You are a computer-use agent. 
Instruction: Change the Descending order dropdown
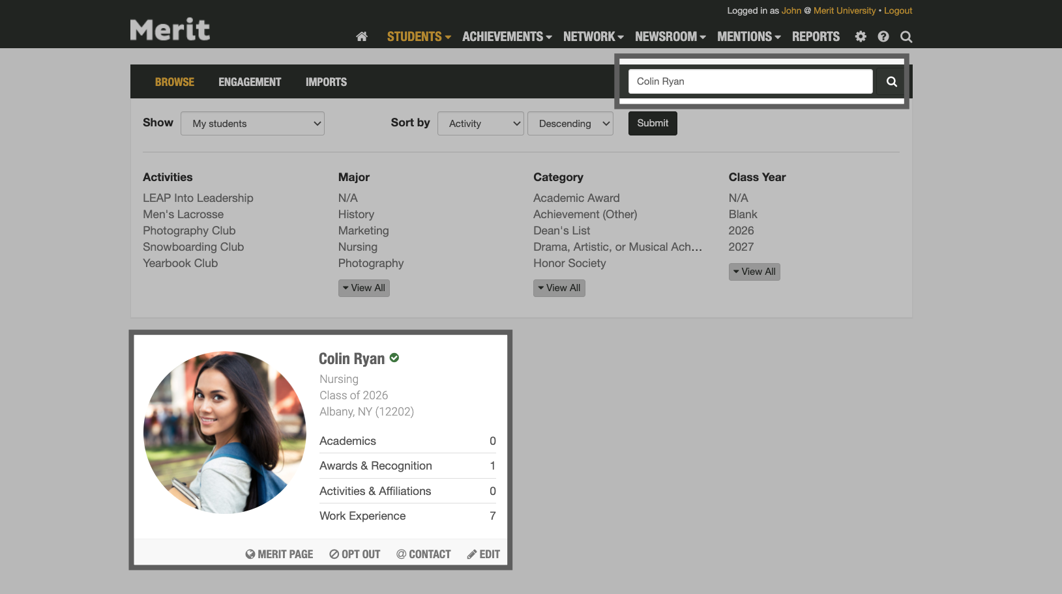pos(570,123)
